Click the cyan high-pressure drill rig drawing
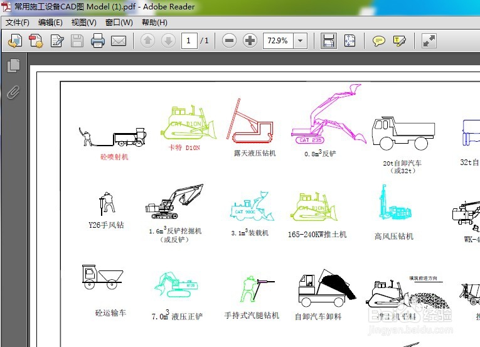Viewport: 480px width, 347px height. tap(395, 203)
